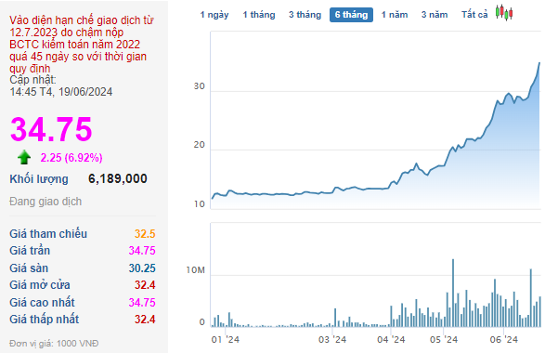Switch chart to candlestick view icon

(x=504, y=13)
